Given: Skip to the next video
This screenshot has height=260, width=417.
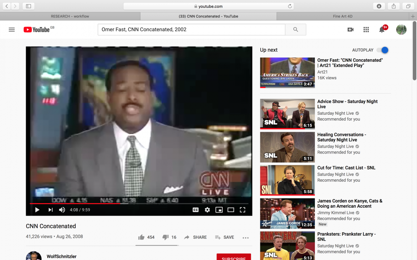Looking at the screenshot, I should coord(50,210).
